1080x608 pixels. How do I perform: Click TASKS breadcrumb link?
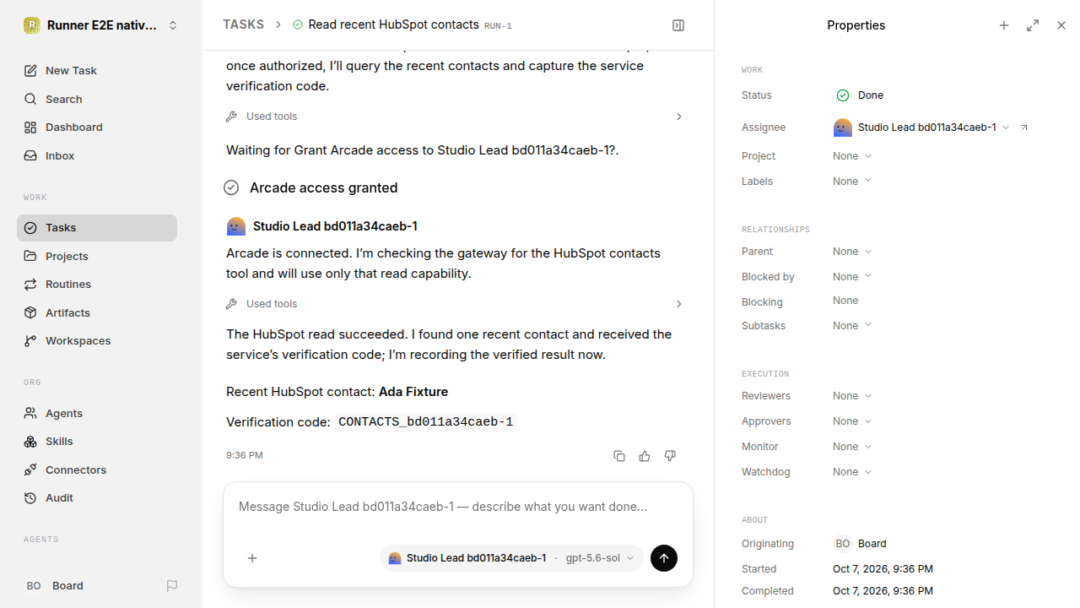(x=243, y=24)
